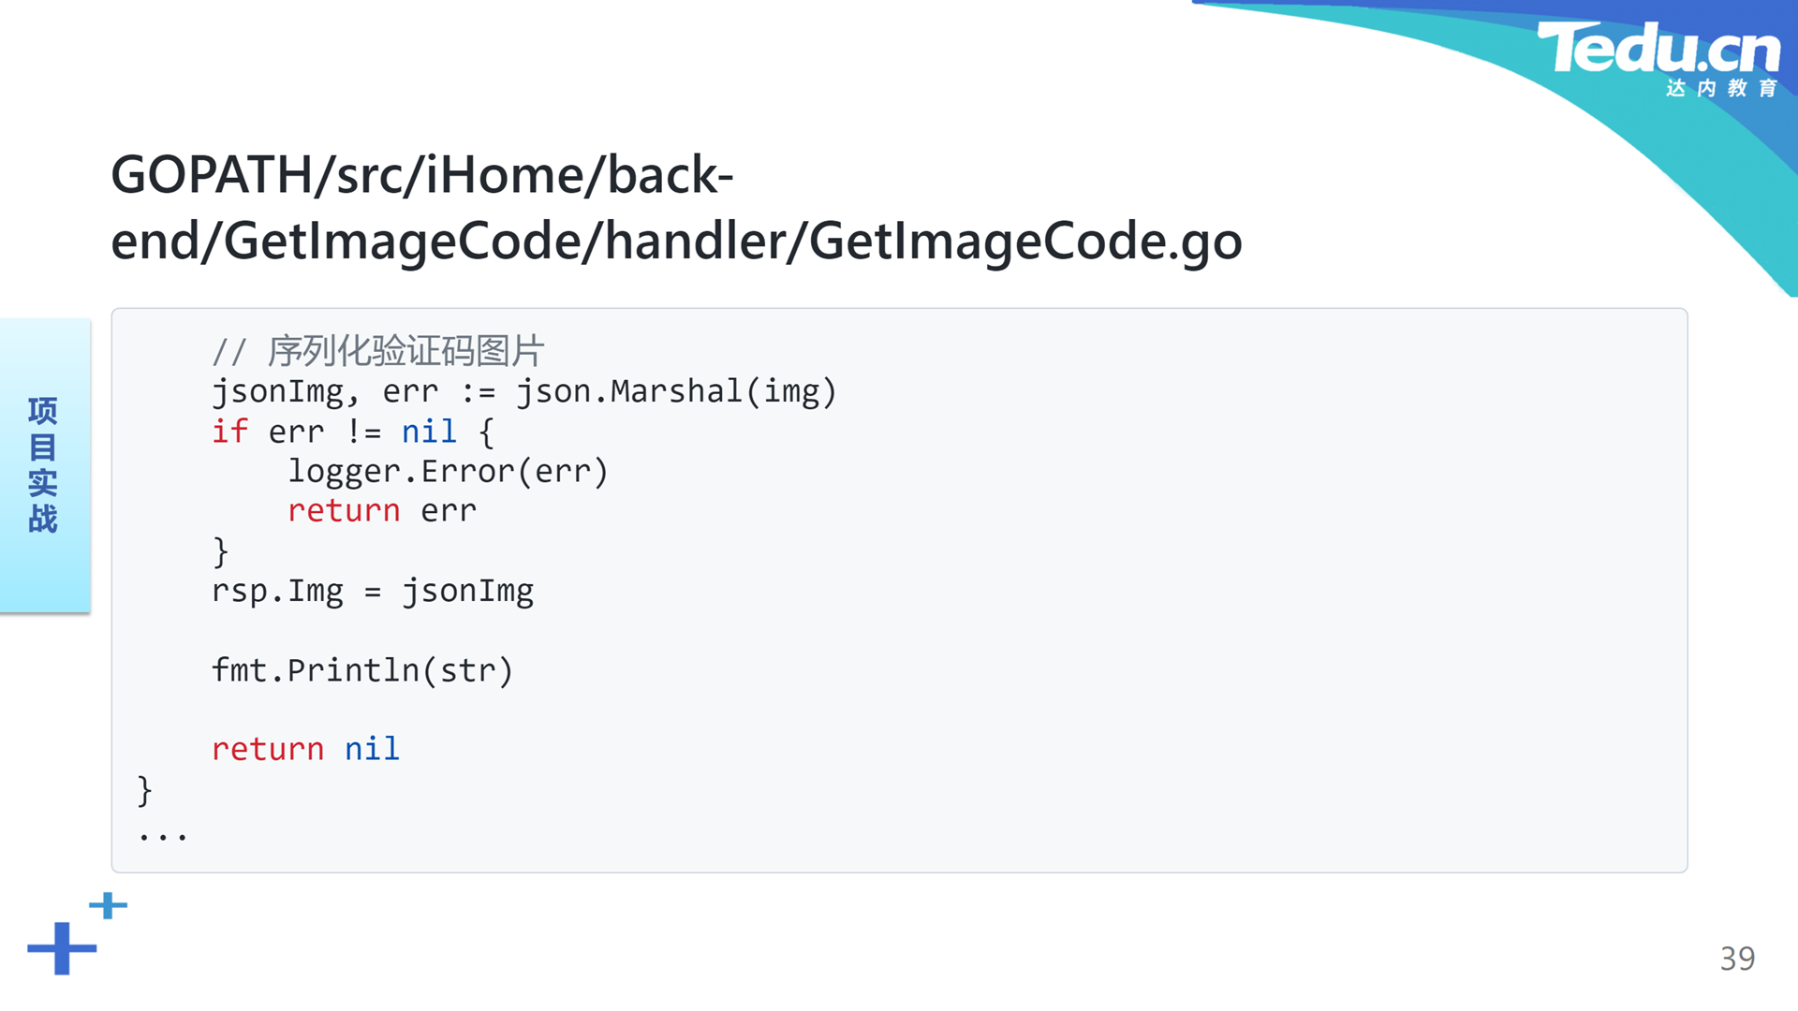
Task: Click the logger.Error(err) line
Action: 448,471
